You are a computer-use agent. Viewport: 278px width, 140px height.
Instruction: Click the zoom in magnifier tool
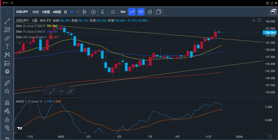coord(7,91)
